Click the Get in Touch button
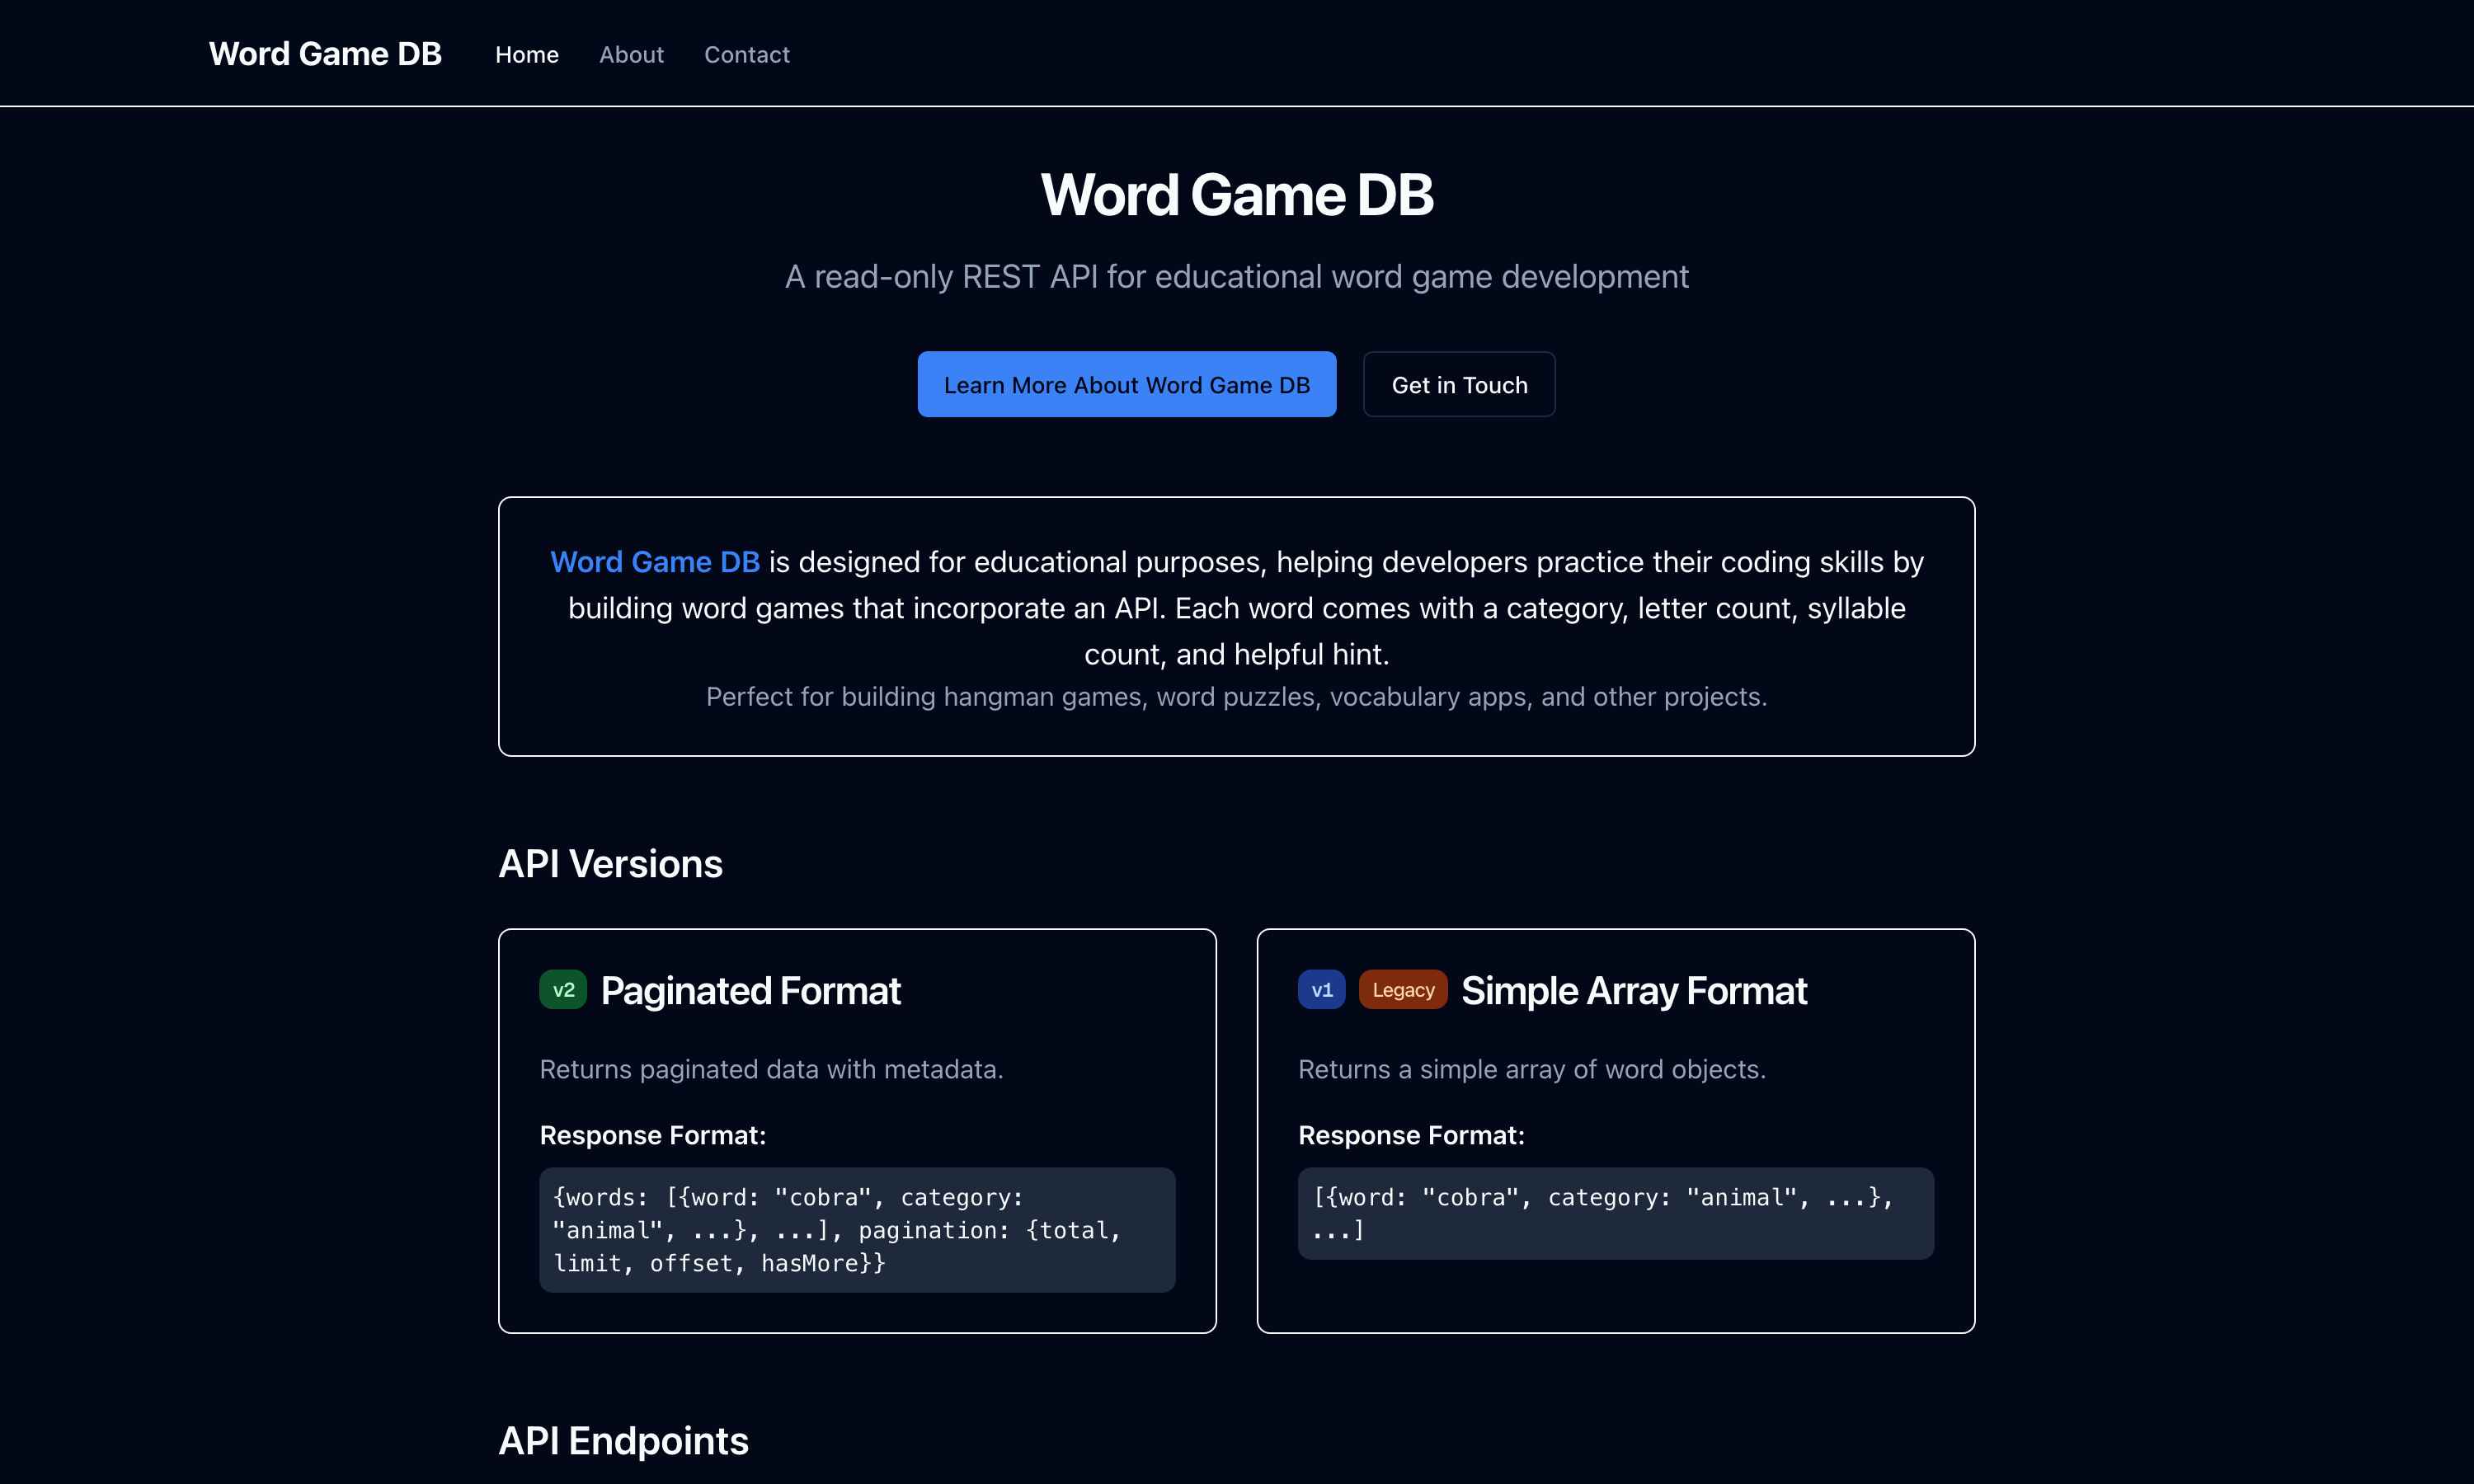This screenshot has width=2474, height=1484. coord(1458,384)
